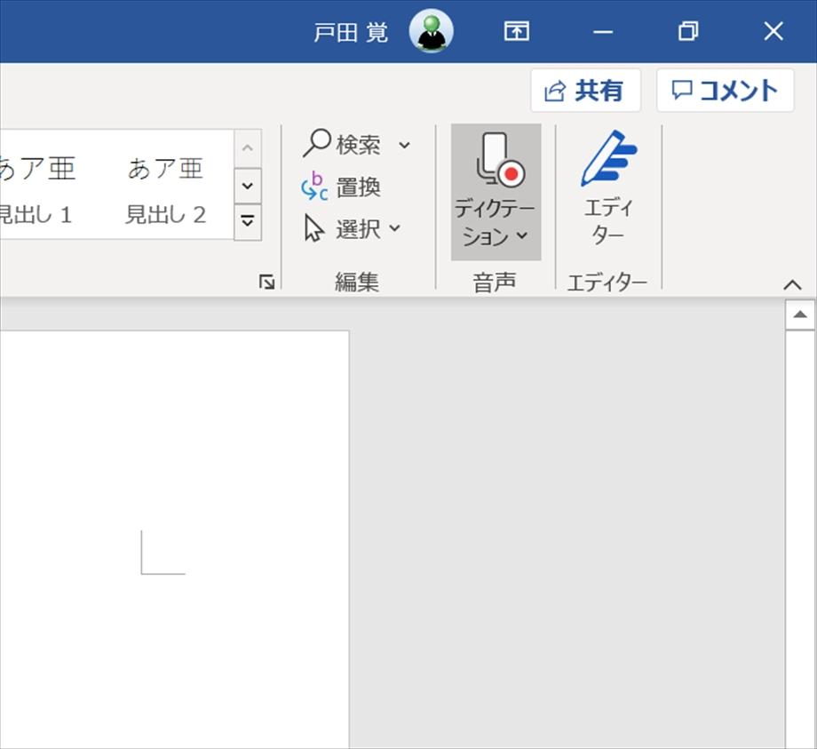Click the 戸田 覚 account avatar
817x749 pixels.
click(x=431, y=31)
